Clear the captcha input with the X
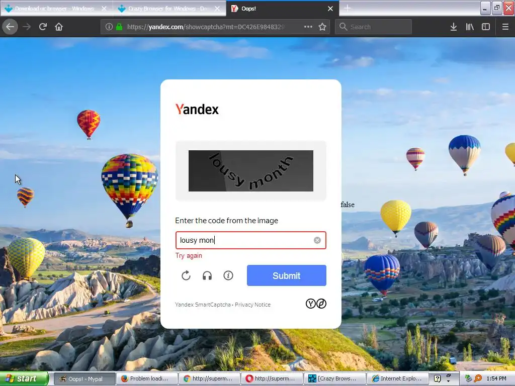This screenshot has height=386, width=515. (317, 240)
